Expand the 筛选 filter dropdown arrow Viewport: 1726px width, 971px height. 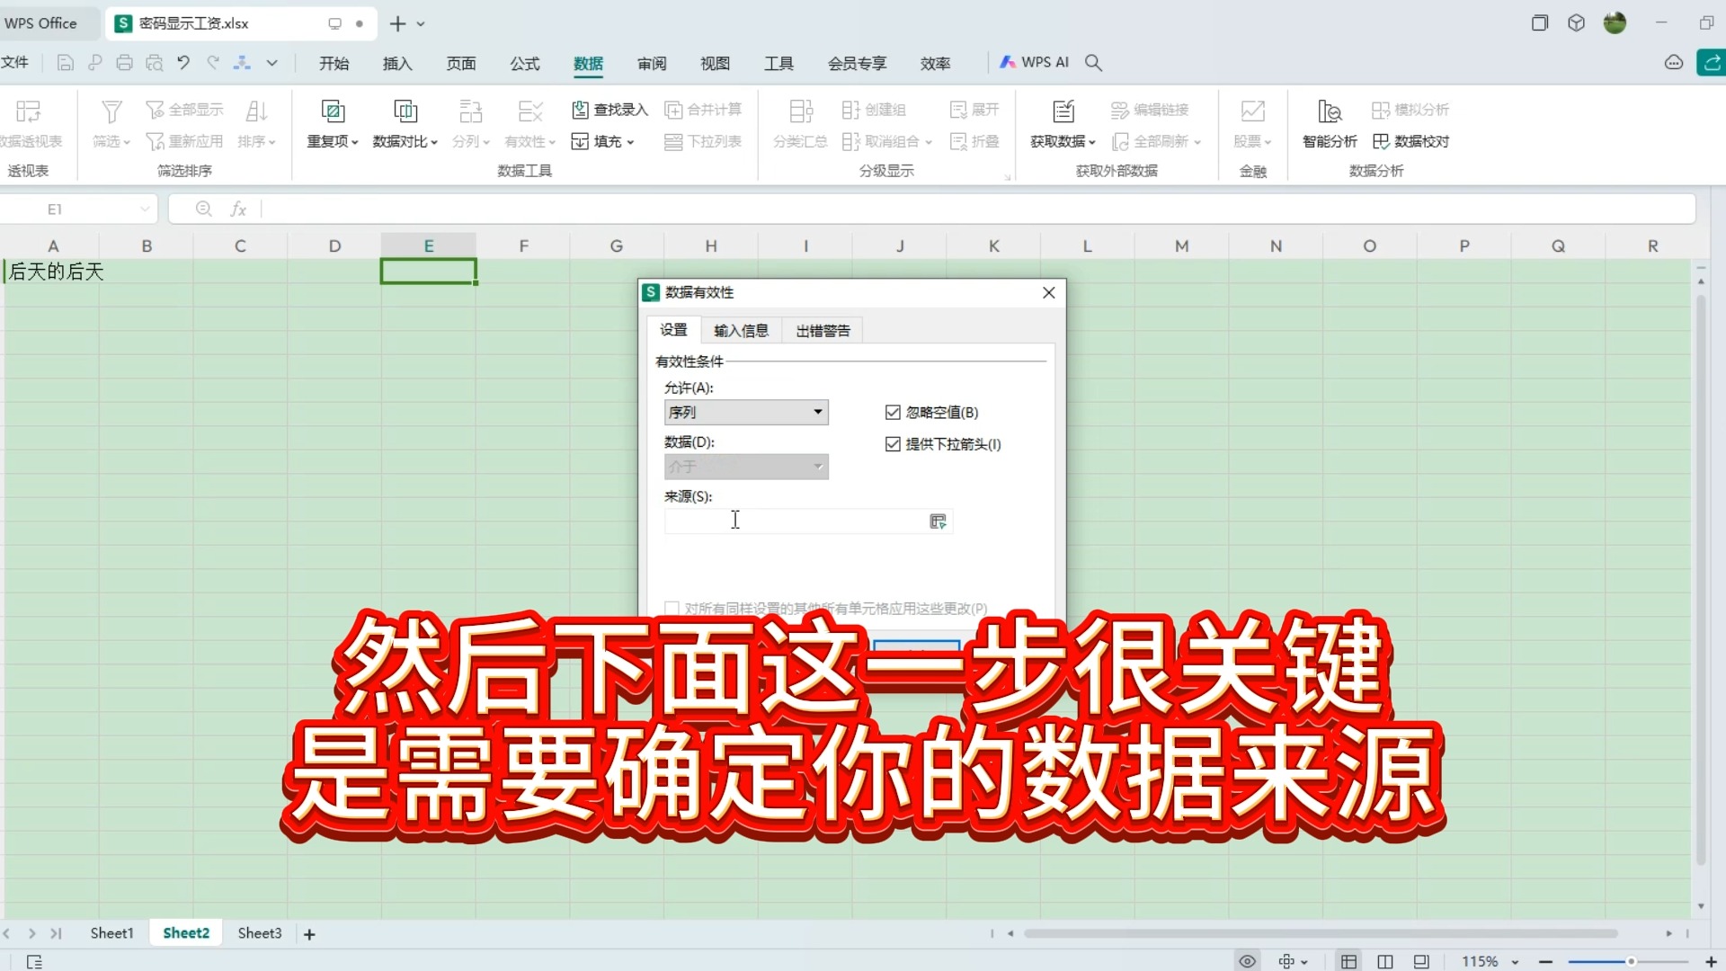click(126, 140)
